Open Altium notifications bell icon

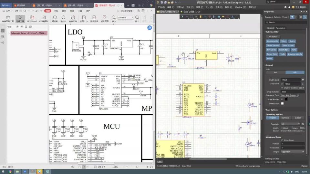289,7
